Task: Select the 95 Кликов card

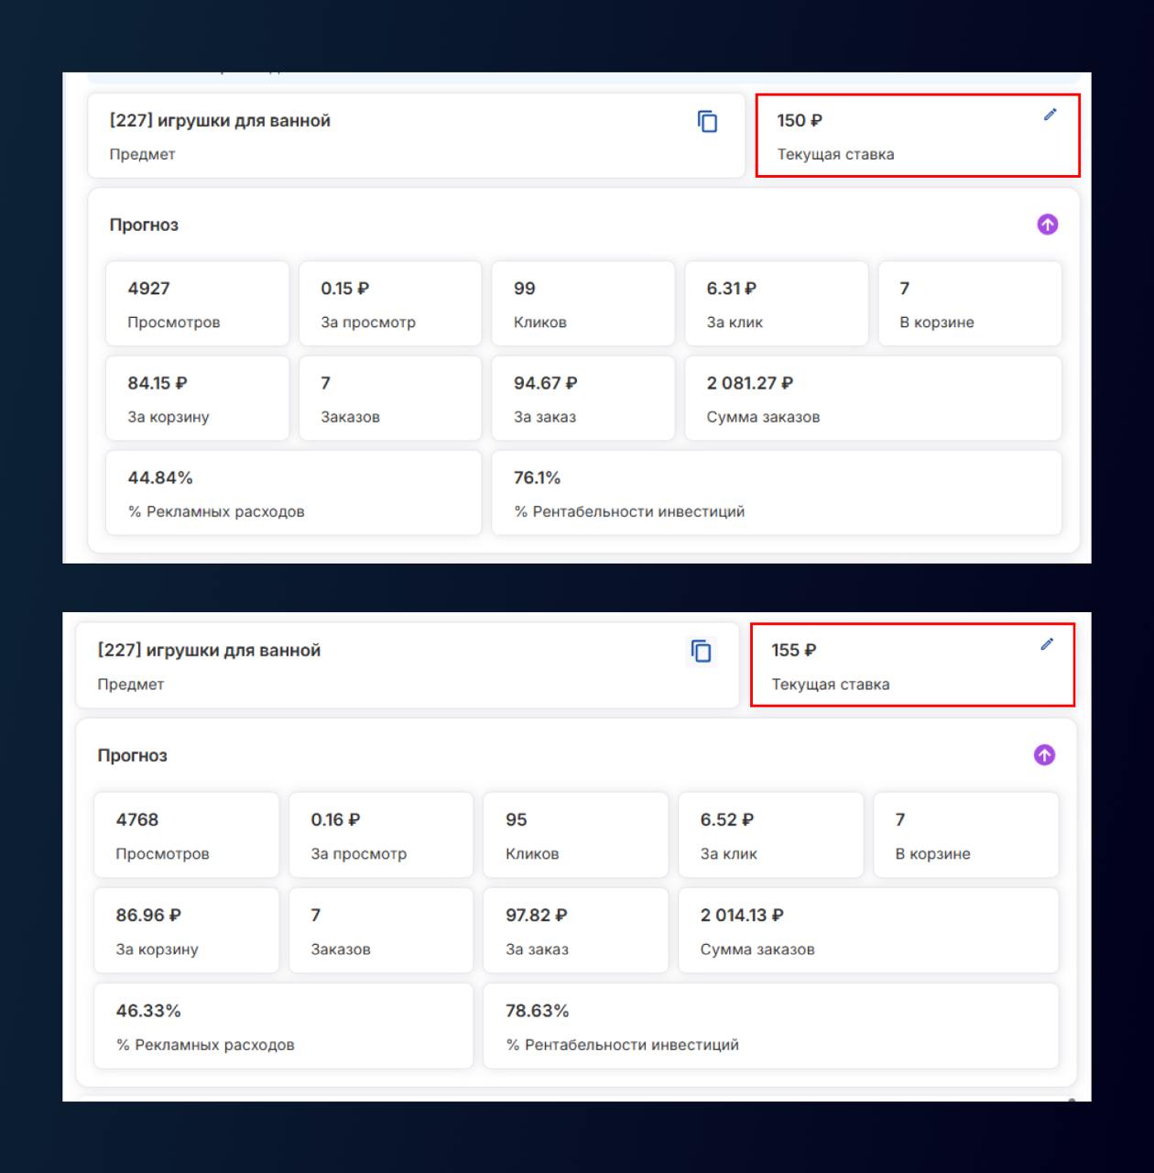Action: pos(575,836)
